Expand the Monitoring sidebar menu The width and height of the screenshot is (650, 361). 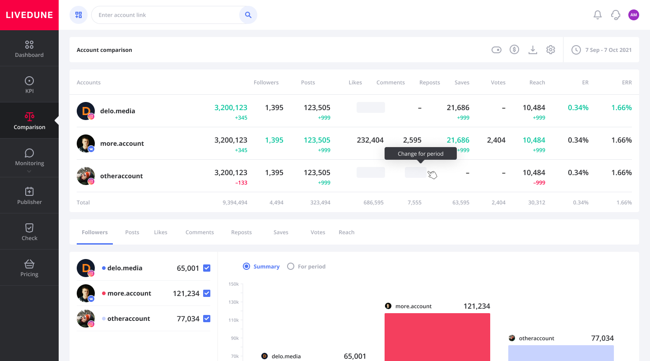click(x=29, y=158)
